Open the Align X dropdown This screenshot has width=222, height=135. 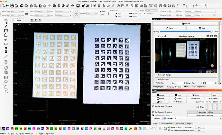tap(190, 11)
